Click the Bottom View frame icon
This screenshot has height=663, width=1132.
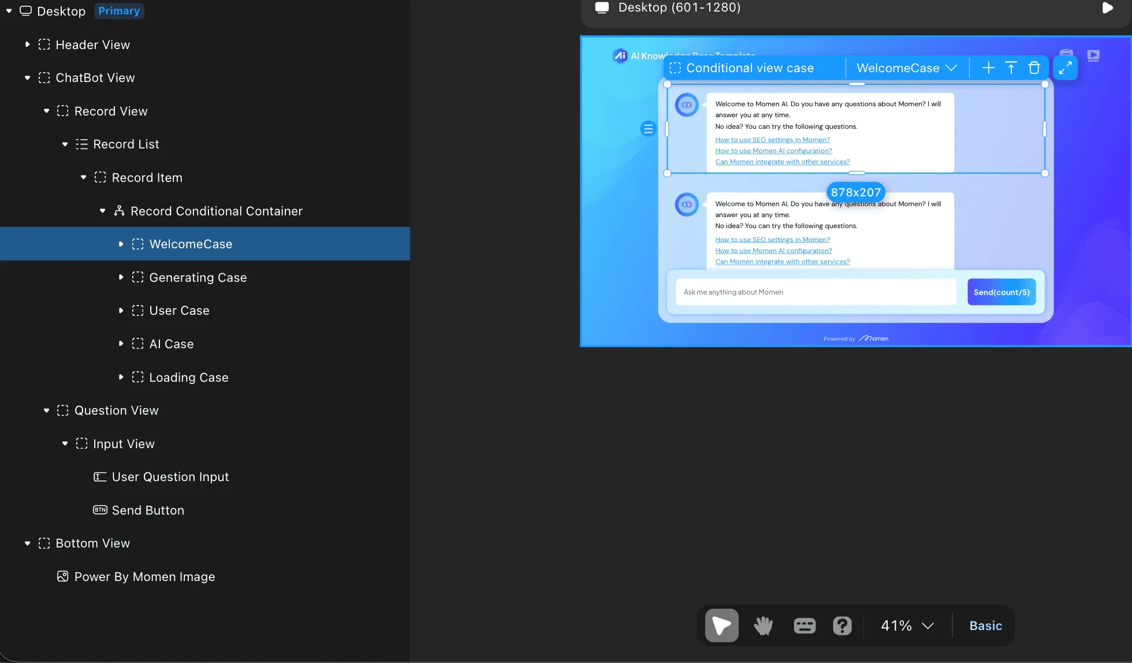pos(44,543)
